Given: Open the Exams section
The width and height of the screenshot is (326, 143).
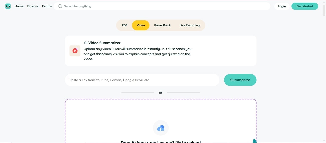Looking at the screenshot, I should (47, 6).
